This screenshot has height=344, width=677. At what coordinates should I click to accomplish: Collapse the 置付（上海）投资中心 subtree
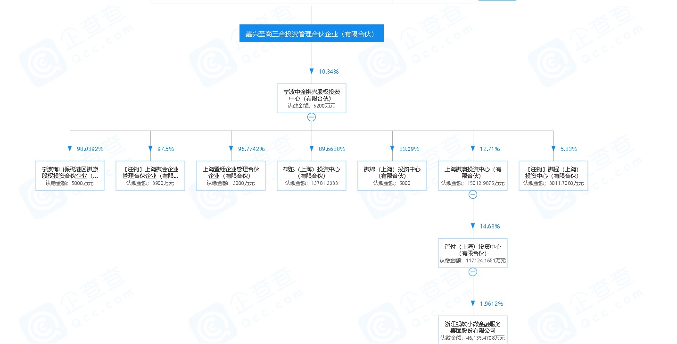point(473,272)
